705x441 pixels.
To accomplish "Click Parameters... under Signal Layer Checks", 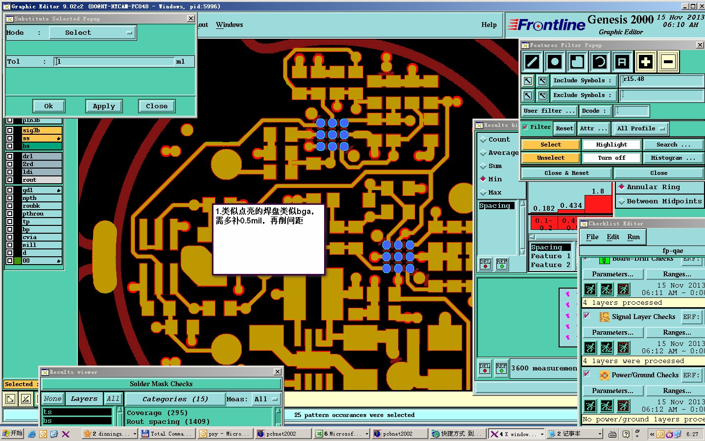I will tap(612, 333).
